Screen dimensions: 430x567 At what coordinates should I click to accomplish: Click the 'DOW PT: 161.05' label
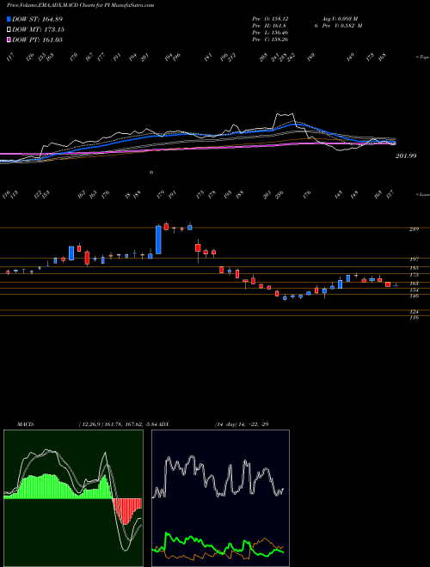click(38, 40)
